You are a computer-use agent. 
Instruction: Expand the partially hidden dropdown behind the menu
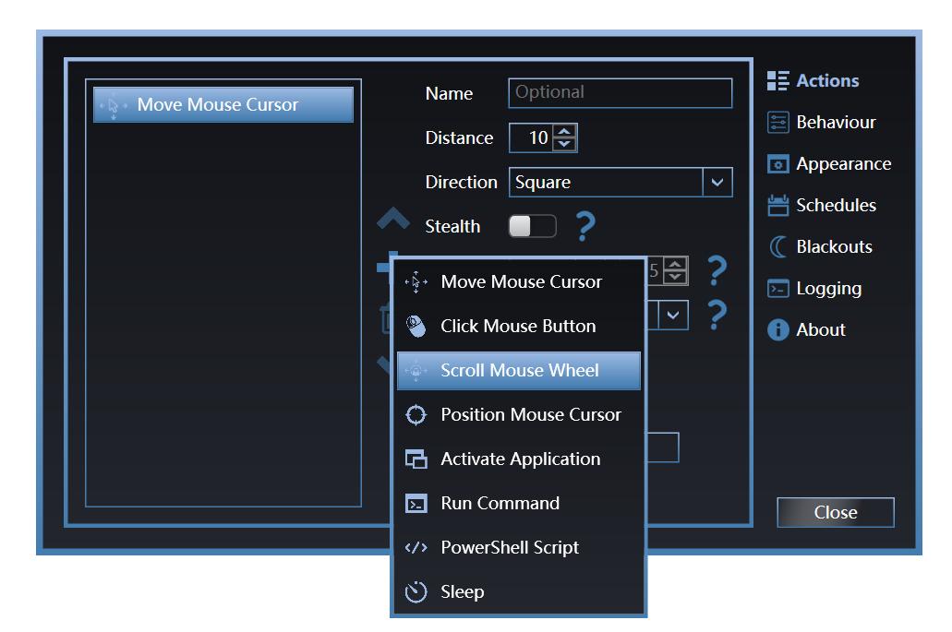pyautogui.click(x=673, y=315)
